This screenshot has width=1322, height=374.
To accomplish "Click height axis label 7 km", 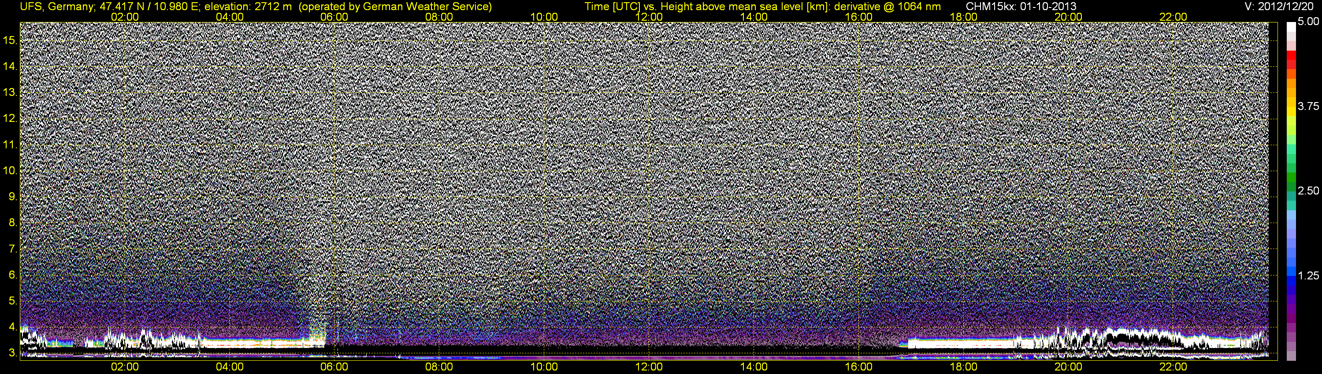I will tap(12, 249).
